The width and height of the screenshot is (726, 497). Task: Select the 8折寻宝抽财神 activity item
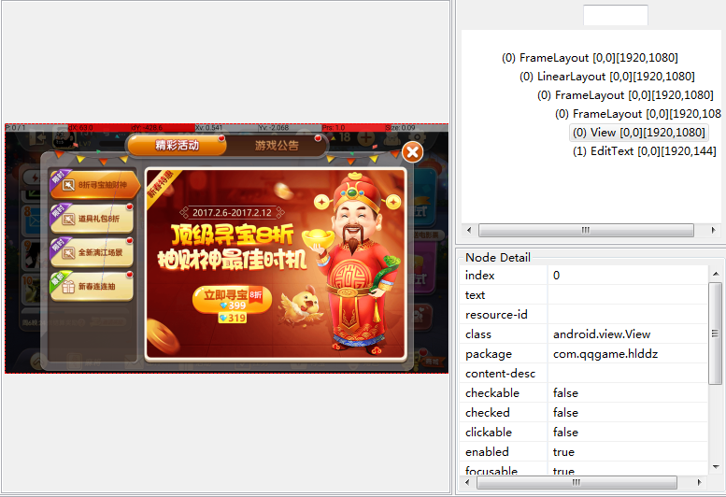pos(95,185)
